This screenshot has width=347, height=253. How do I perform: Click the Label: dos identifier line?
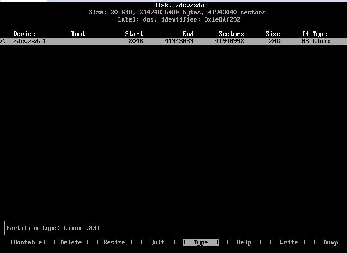(179, 19)
